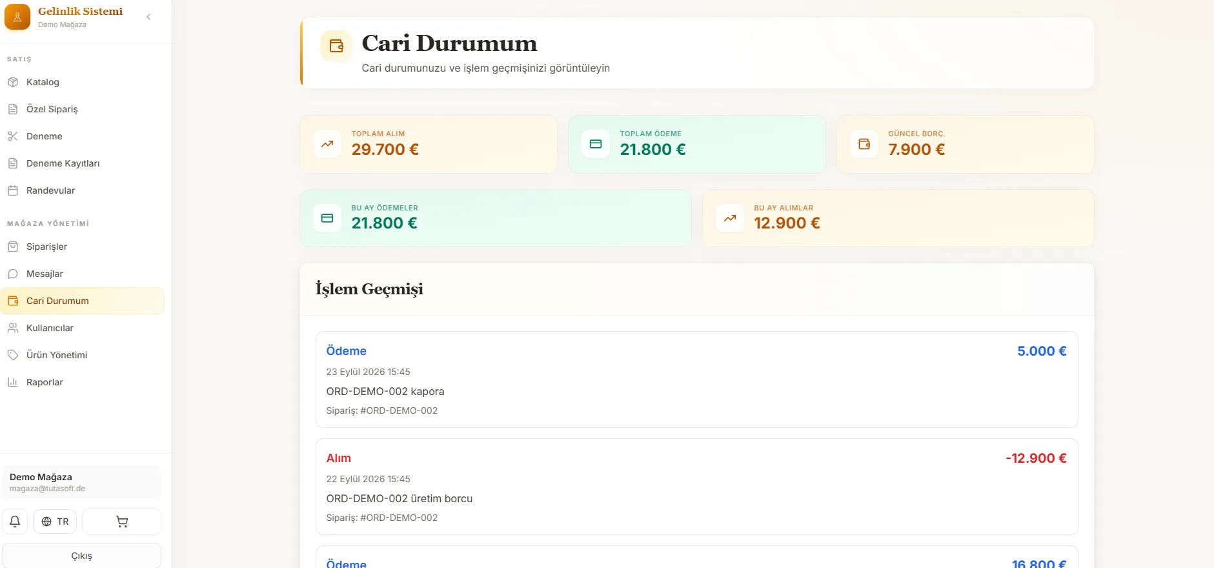The height and width of the screenshot is (568, 1214).
Task: Click 'ORD-DEMO-002 üretim borcu' description
Action: tap(400, 498)
